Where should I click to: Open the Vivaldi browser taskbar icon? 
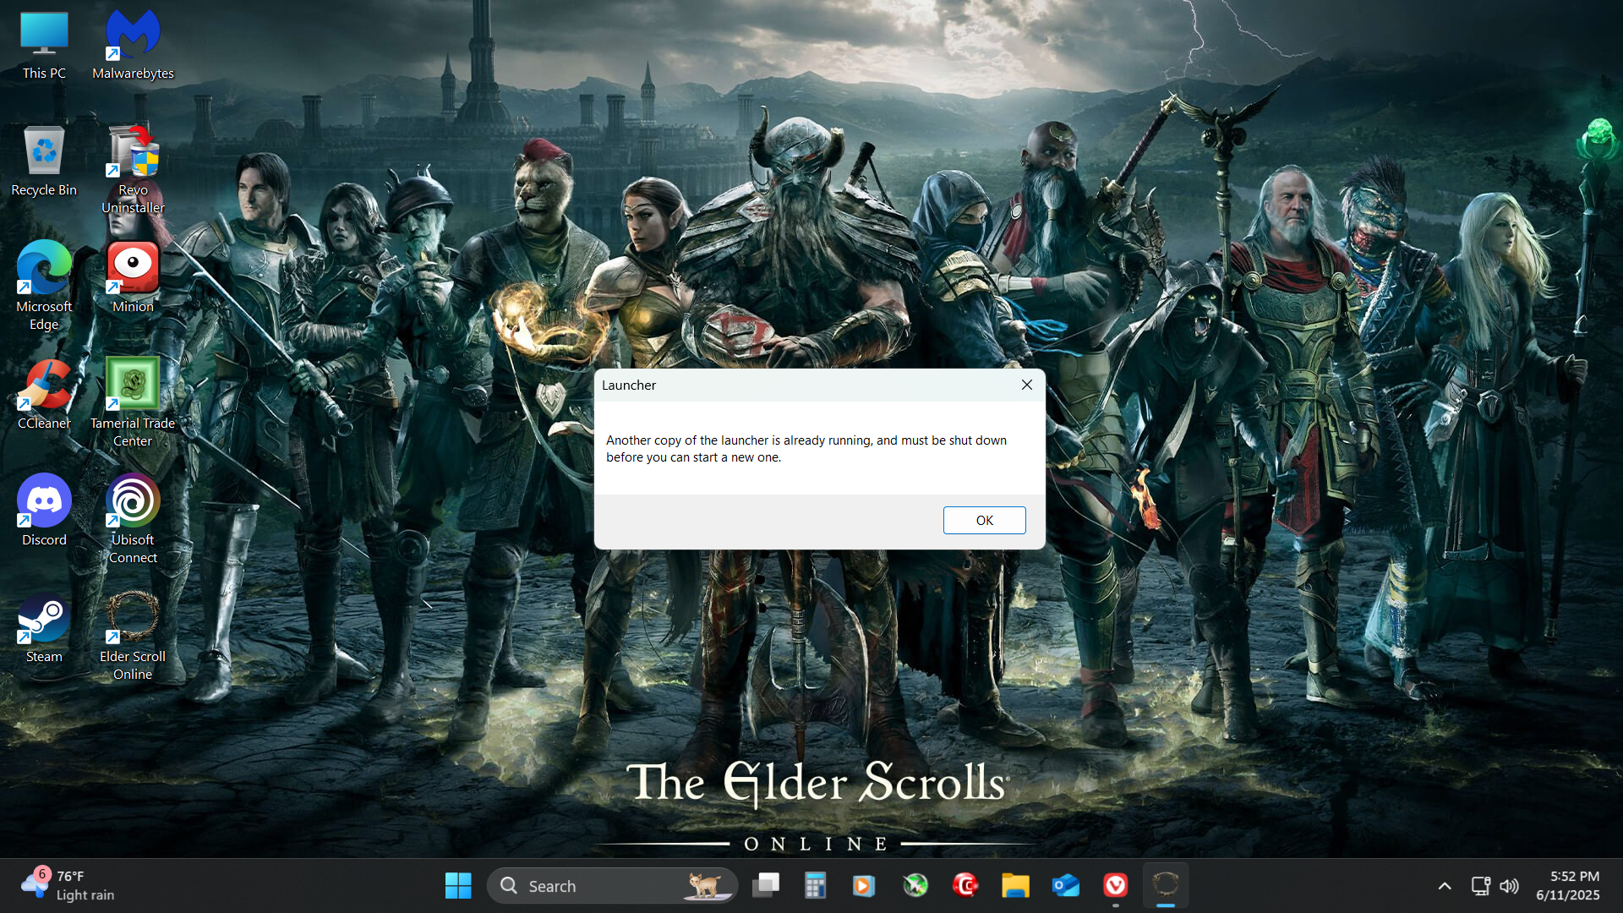(1116, 885)
